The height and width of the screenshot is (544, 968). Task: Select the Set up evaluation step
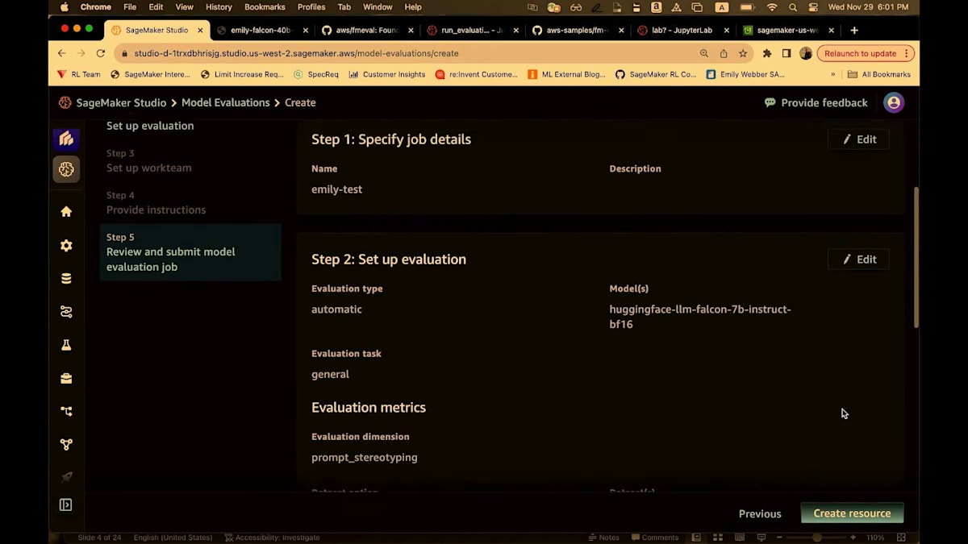point(150,126)
